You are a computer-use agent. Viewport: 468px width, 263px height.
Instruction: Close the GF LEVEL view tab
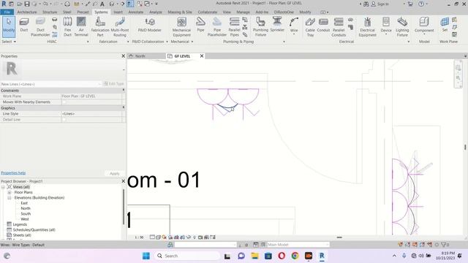[202, 56]
